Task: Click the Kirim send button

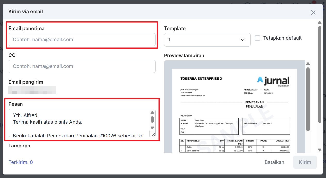Action: click(305, 162)
